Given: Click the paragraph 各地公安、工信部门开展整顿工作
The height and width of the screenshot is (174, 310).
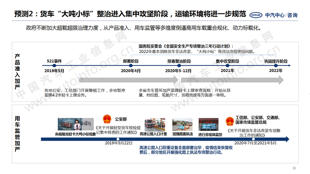Looking at the screenshot, I should tap(85, 93).
